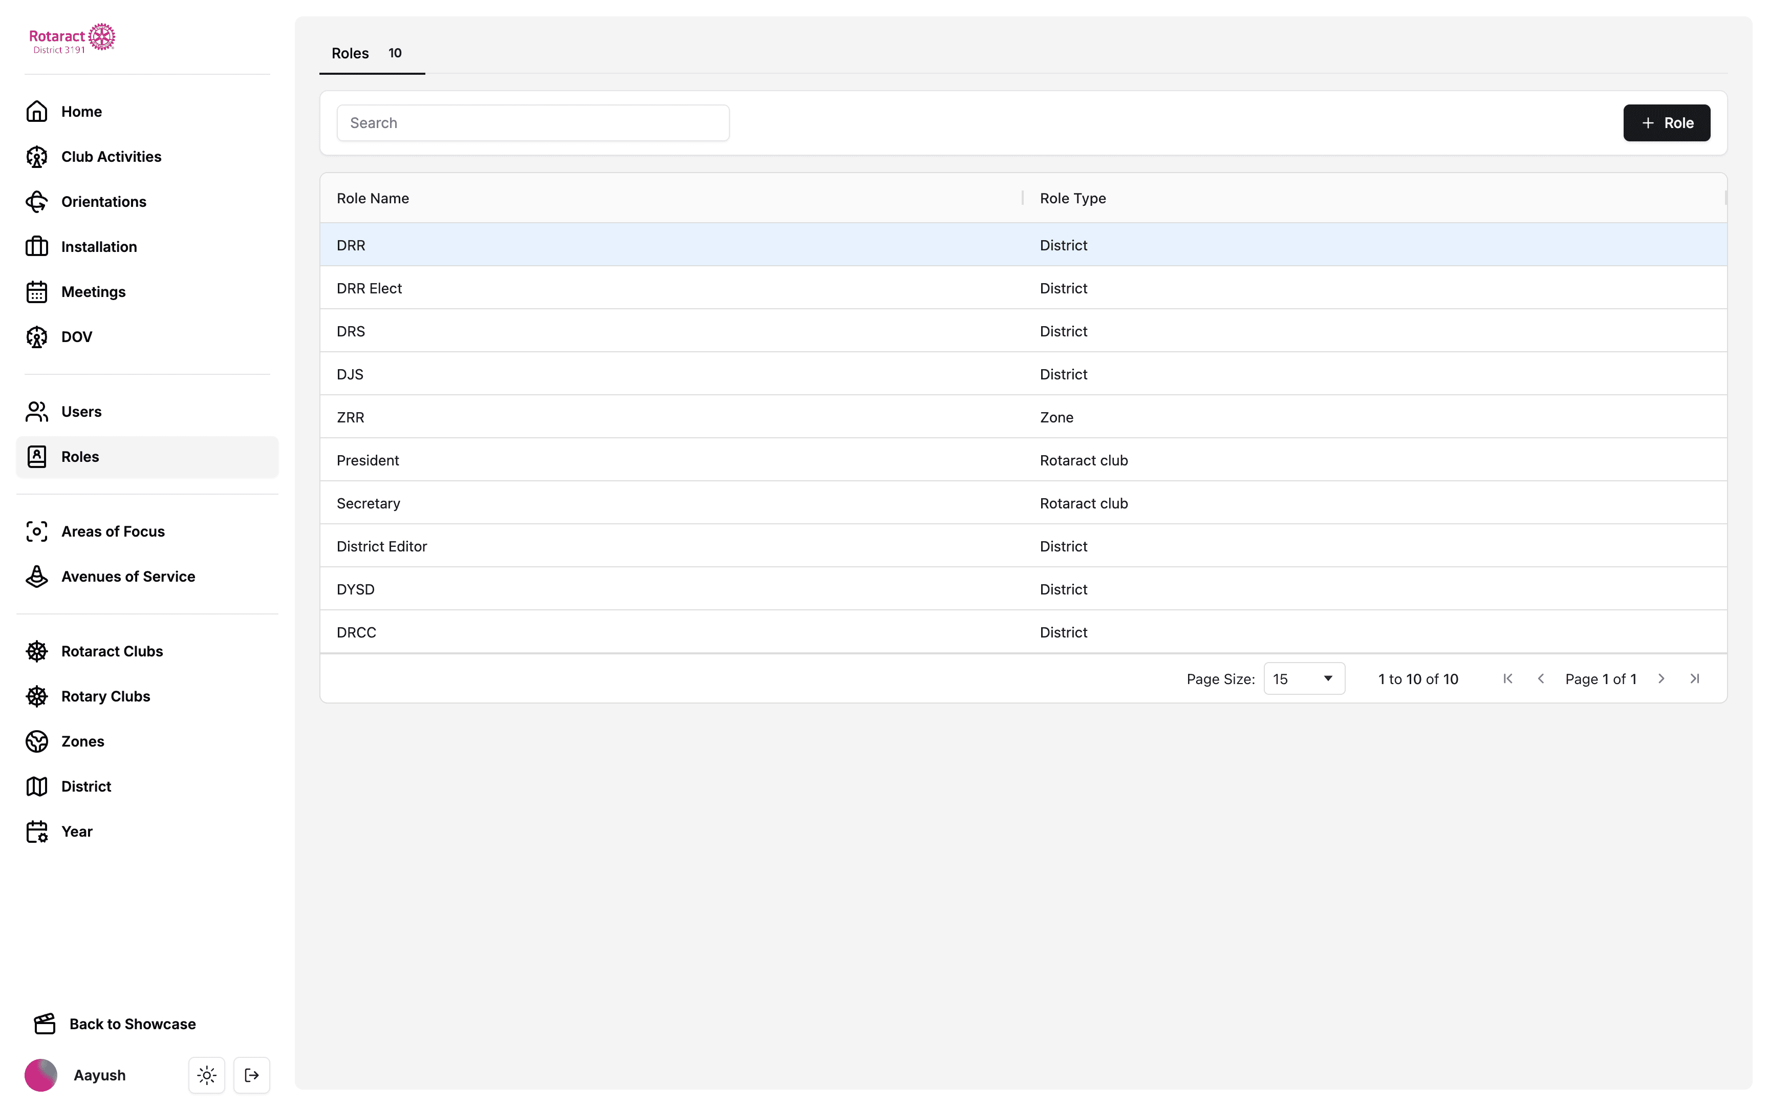Click the Home icon in sidebar
Viewport: 1769px width, 1106px height.
36,111
